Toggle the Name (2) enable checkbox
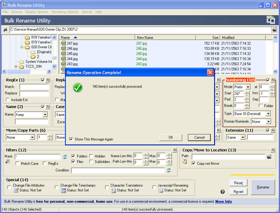The width and height of the screenshot is (280, 213). tap(43, 107)
